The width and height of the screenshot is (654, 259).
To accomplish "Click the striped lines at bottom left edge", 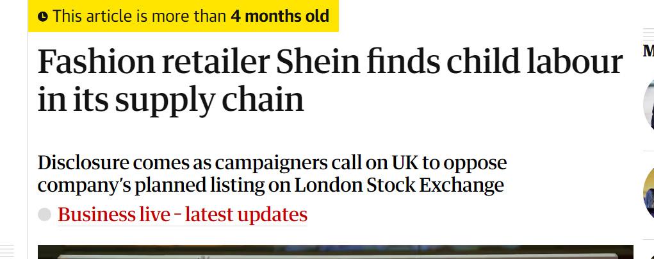I will pyautogui.click(x=7, y=250).
